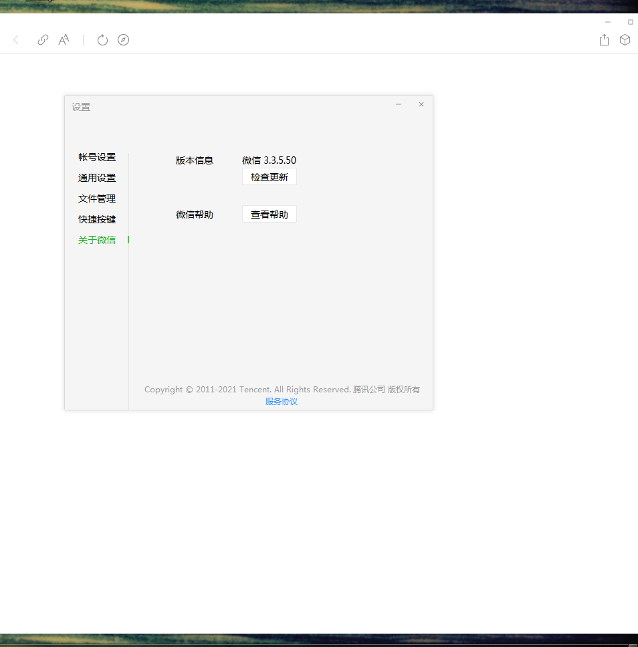Image resolution: width=638 pixels, height=647 pixels.
Task: Click the 设置 dialog title
Action: pos(81,108)
